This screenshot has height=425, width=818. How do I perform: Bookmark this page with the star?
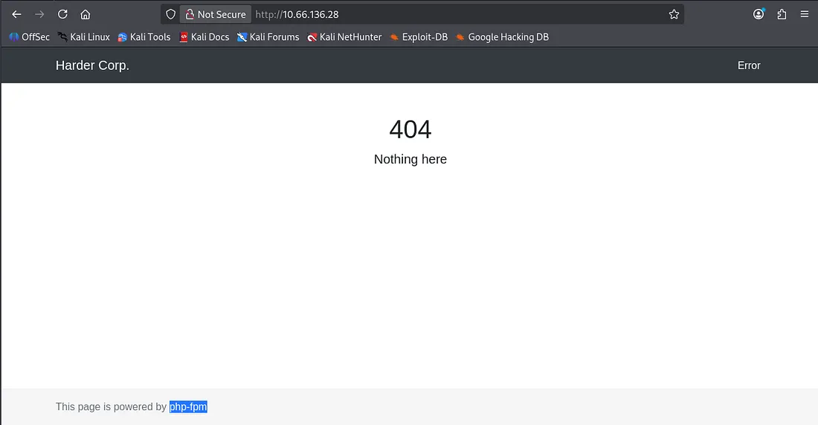(674, 14)
